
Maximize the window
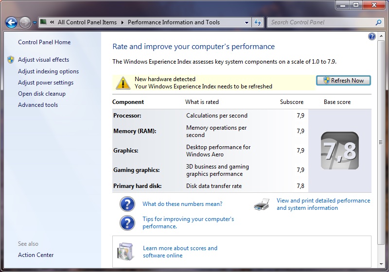tap(356, 5)
